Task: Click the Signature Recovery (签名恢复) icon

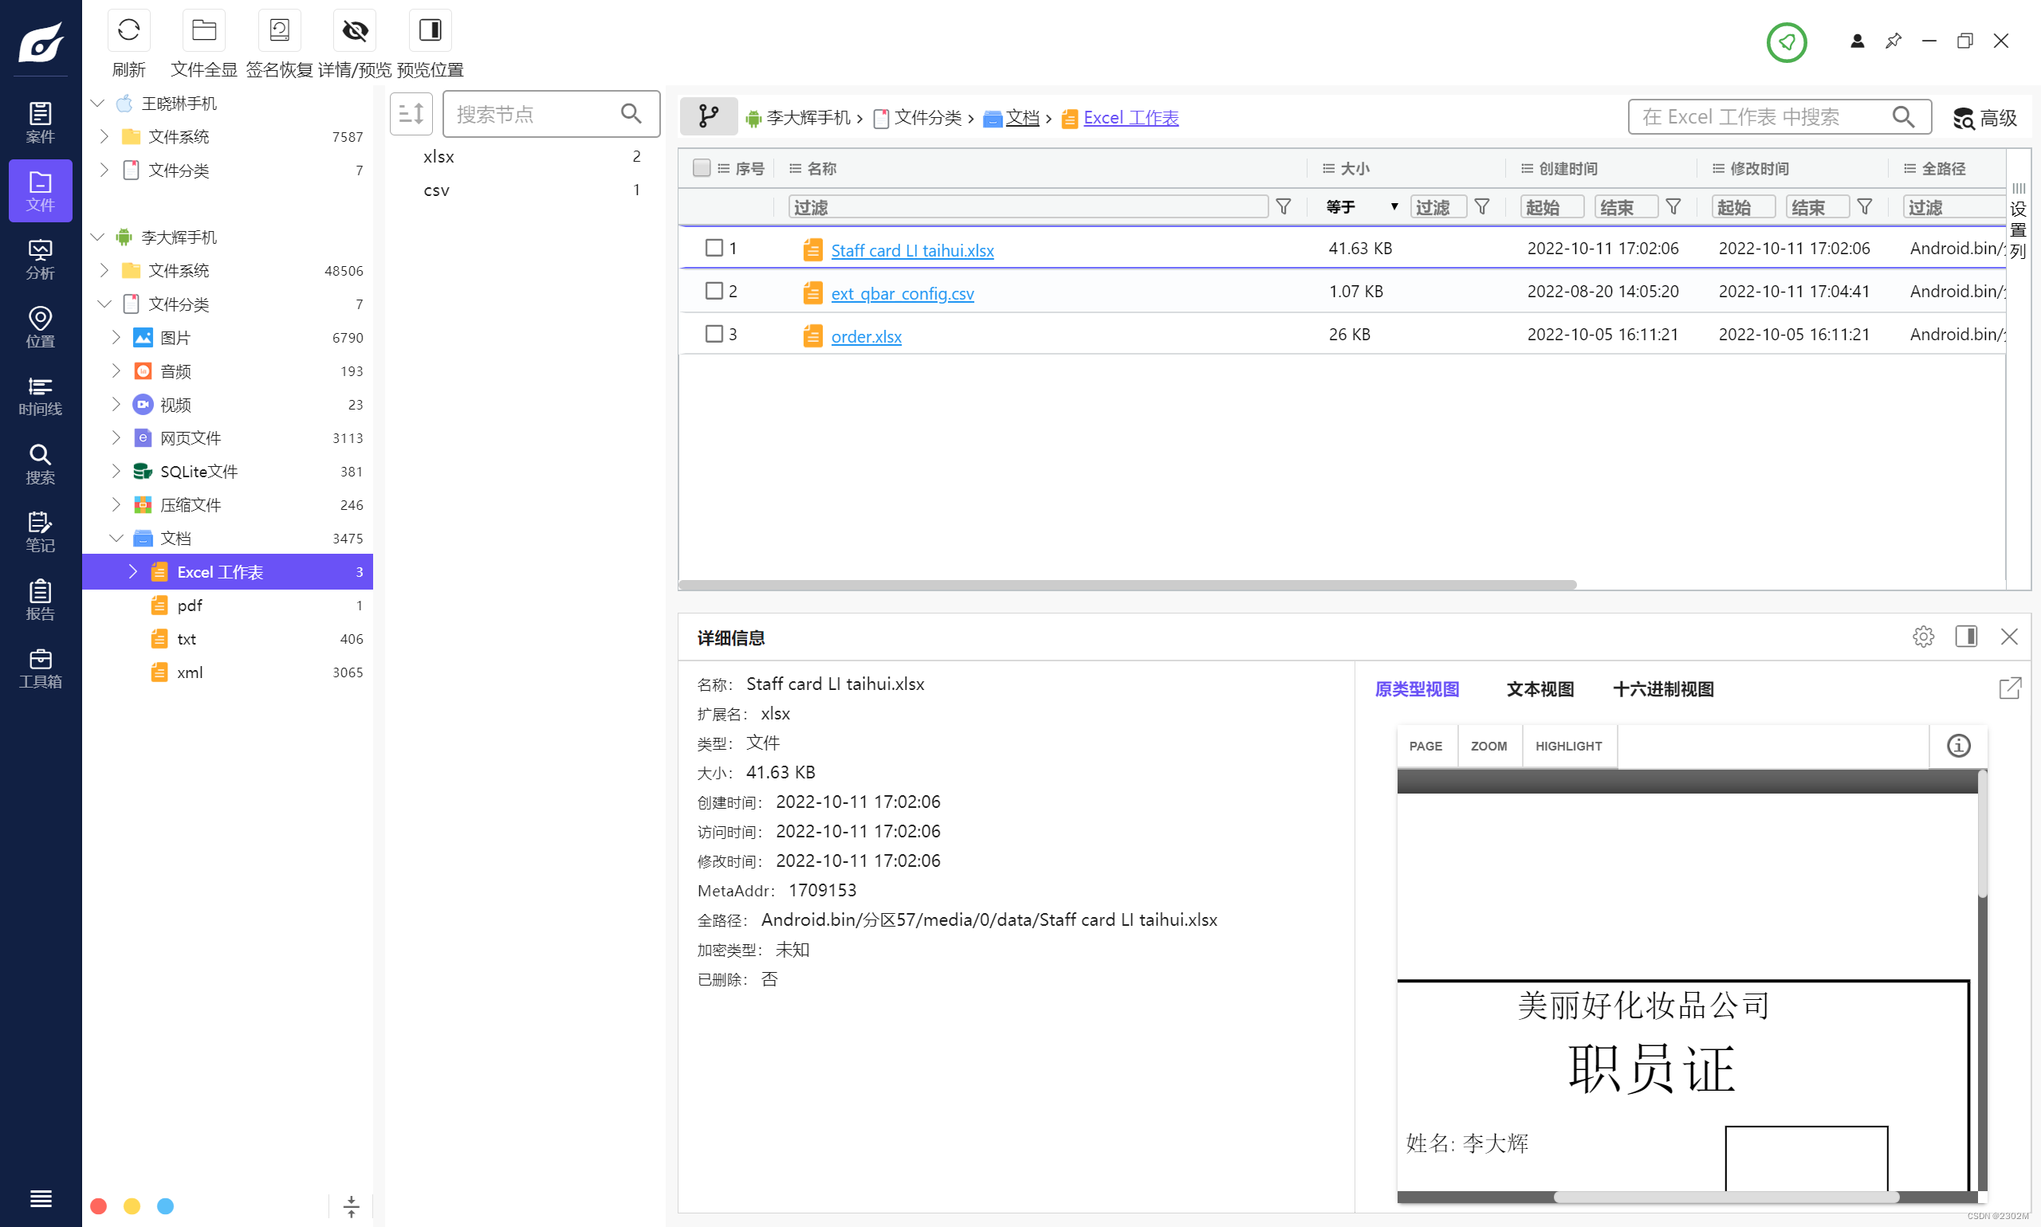Action: click(279, 30)
